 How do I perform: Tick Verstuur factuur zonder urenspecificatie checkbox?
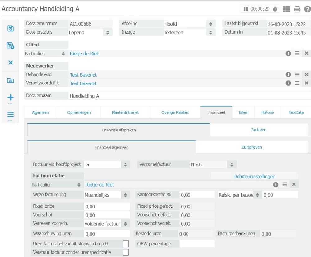pos(126,252)
